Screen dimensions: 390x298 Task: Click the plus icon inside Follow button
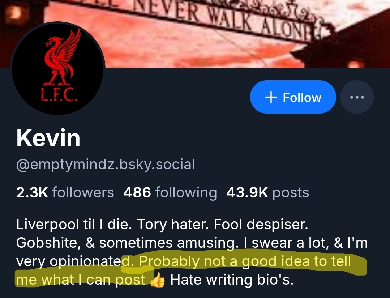pos(271,97)
